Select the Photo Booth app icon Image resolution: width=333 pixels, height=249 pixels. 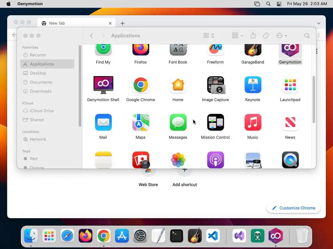point(140,160)
